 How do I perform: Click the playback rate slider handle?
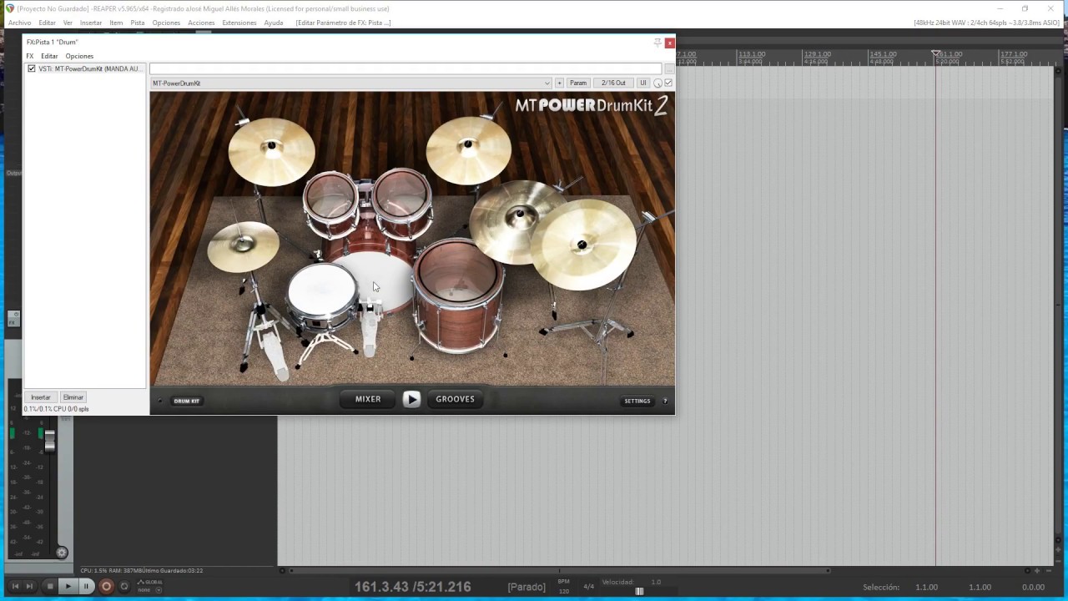coord(639,592)
